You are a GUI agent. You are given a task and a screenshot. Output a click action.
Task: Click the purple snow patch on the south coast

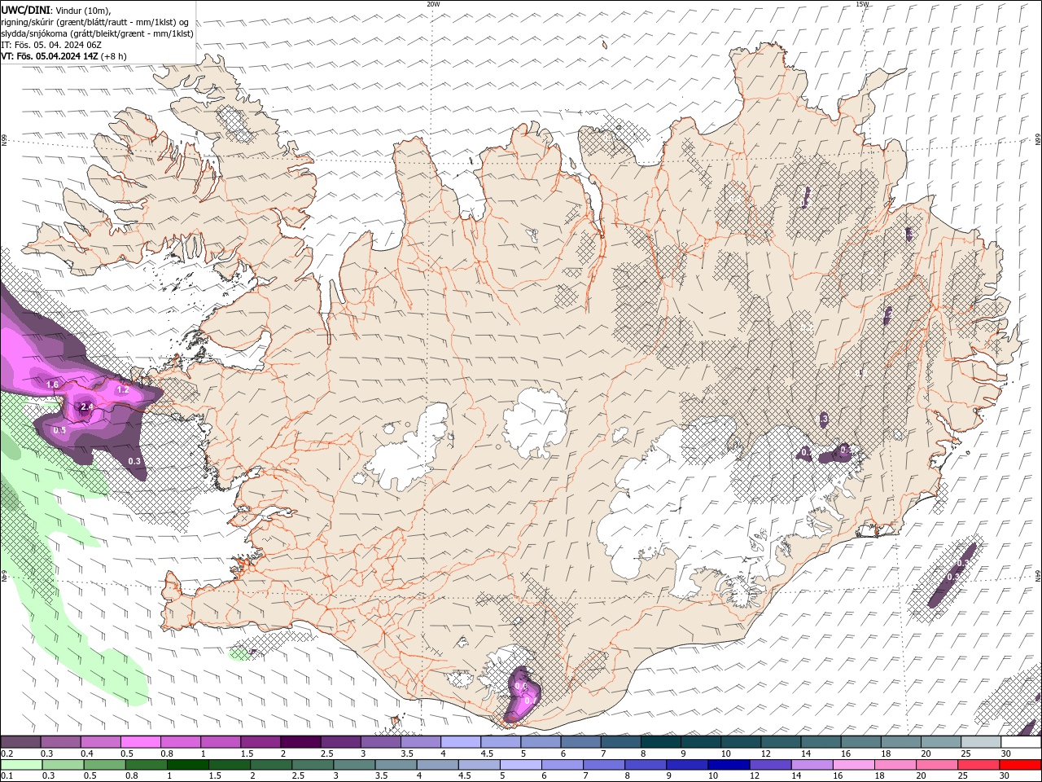click(523, 695)
